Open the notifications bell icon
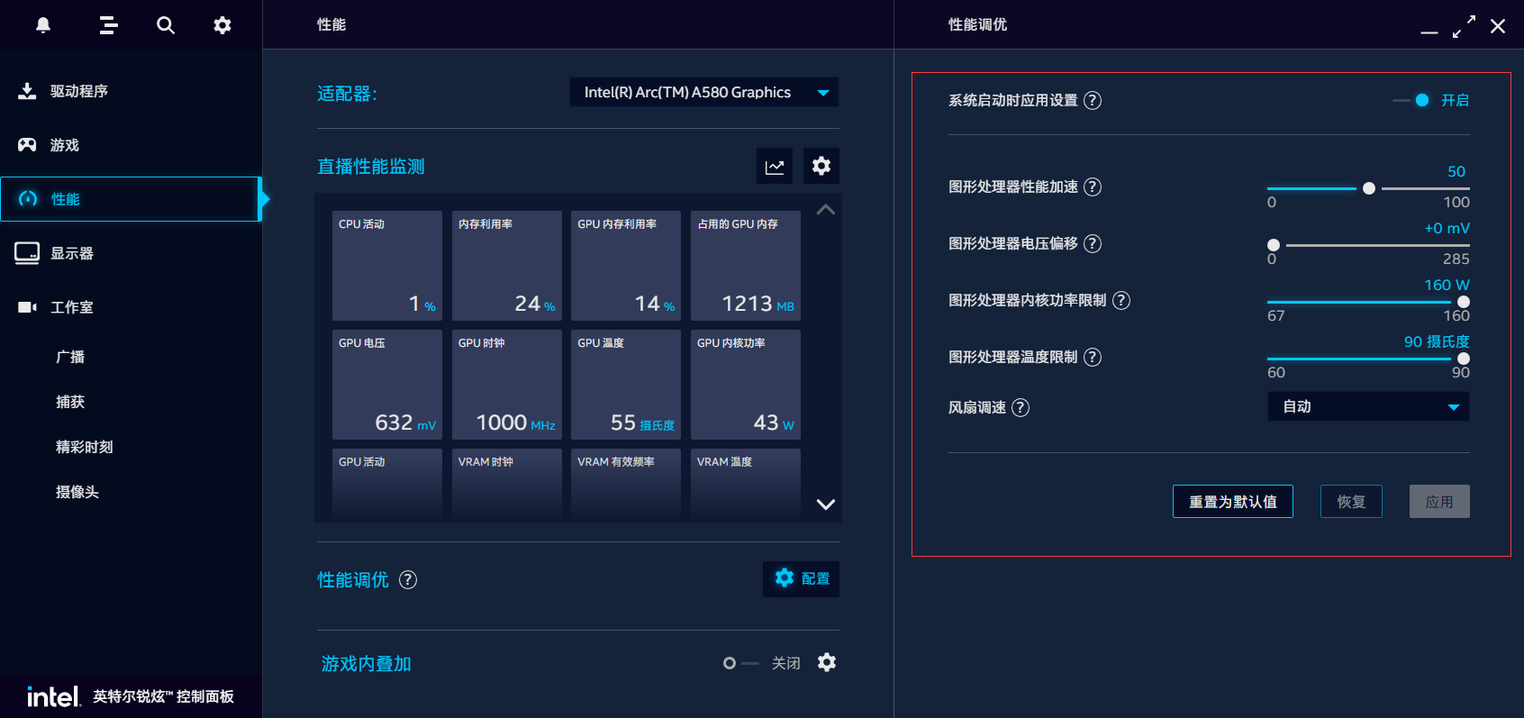This screenshot has width=1524, height=718. [x=42, y=25]
